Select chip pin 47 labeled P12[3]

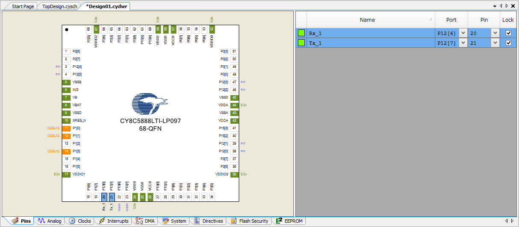234,82
